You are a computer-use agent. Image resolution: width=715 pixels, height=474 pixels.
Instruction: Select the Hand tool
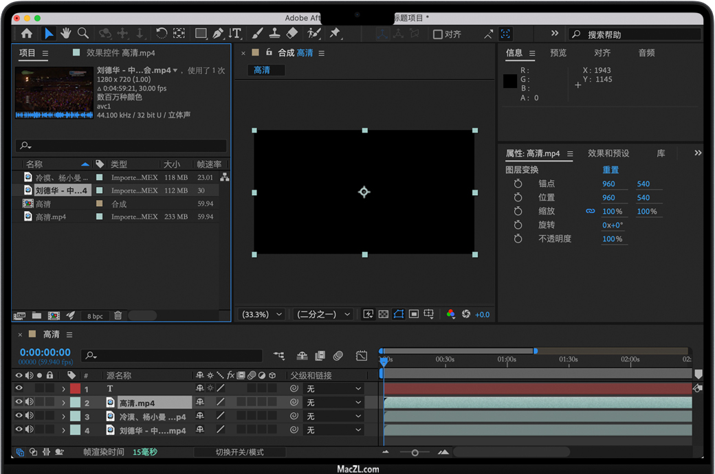coord(66,33)
